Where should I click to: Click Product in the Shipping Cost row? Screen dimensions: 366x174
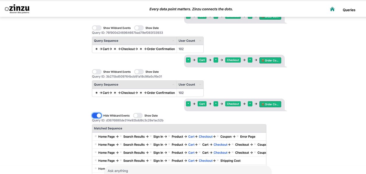point(177,161)
